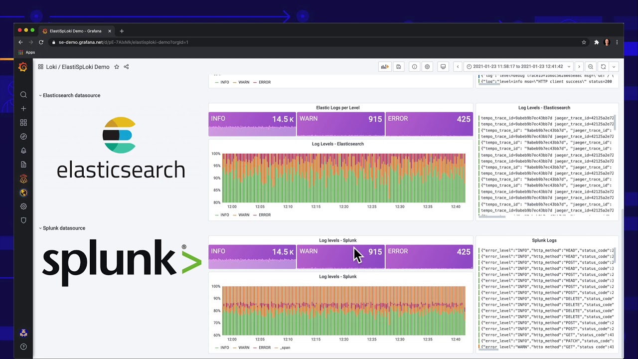The image size is (638, 359).
Task: Open Splunk Logs panel title menu
Action: click(544, 240)
